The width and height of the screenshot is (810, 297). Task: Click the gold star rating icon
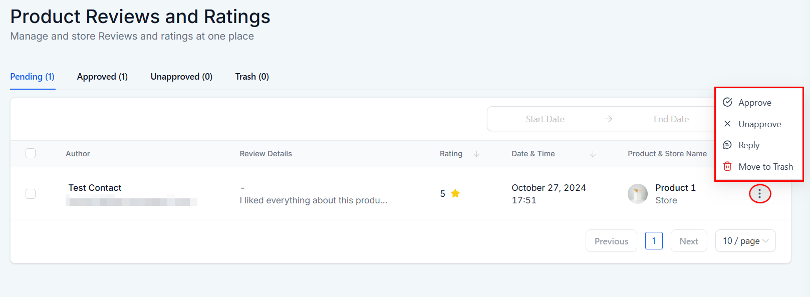455,193
